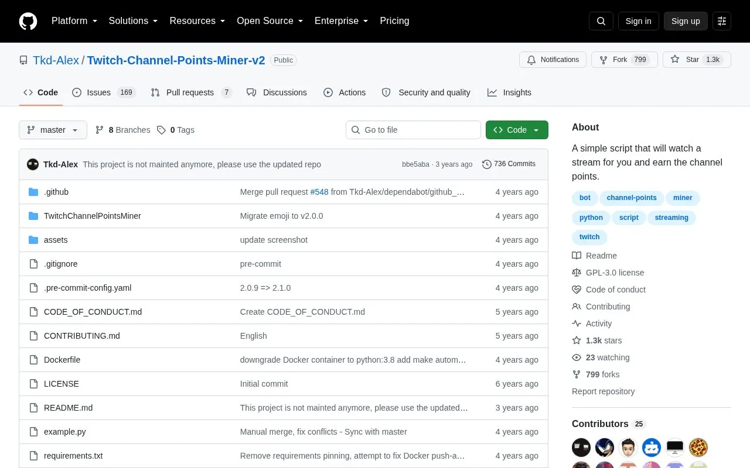The width and height of the screenshot is (750, 468).
Task: Open the Dockerfile file
Action: pyautogui.click(x=62, y=360)
